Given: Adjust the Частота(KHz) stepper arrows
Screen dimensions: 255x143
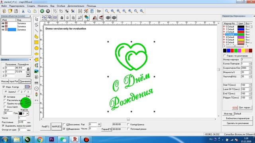Looking at the screenshot, I should pyautogui.click(x=250, y=76).
